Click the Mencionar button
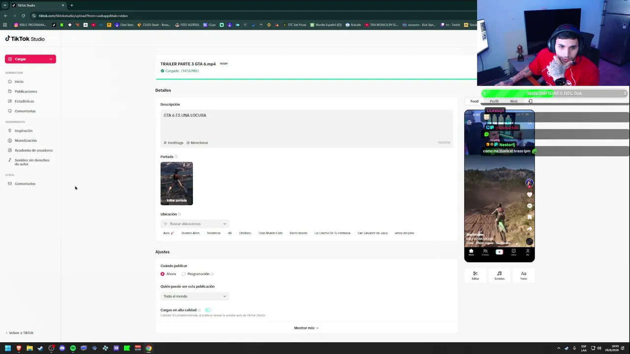Viewport: 630px width, 354px height. (x=197, y=143)
